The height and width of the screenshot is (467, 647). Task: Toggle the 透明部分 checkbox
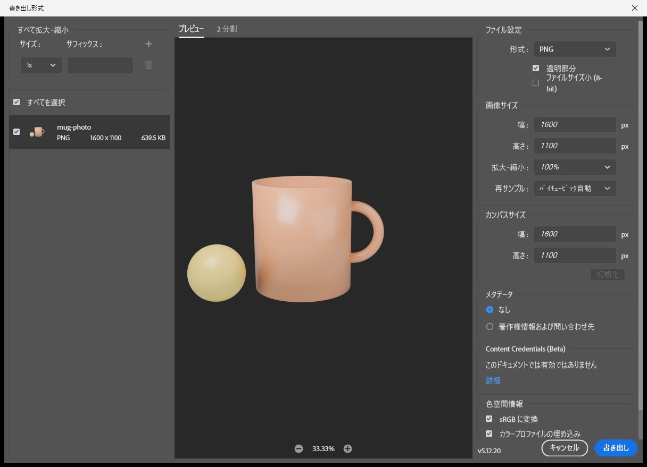536,68
